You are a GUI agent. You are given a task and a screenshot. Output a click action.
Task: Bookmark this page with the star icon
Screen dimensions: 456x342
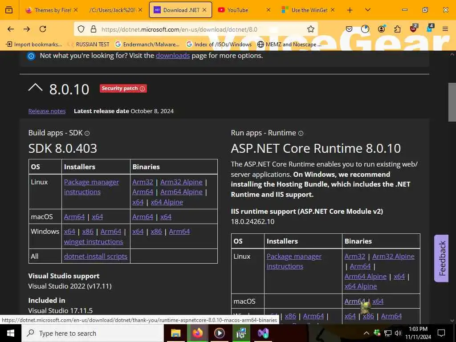(310, 29)
